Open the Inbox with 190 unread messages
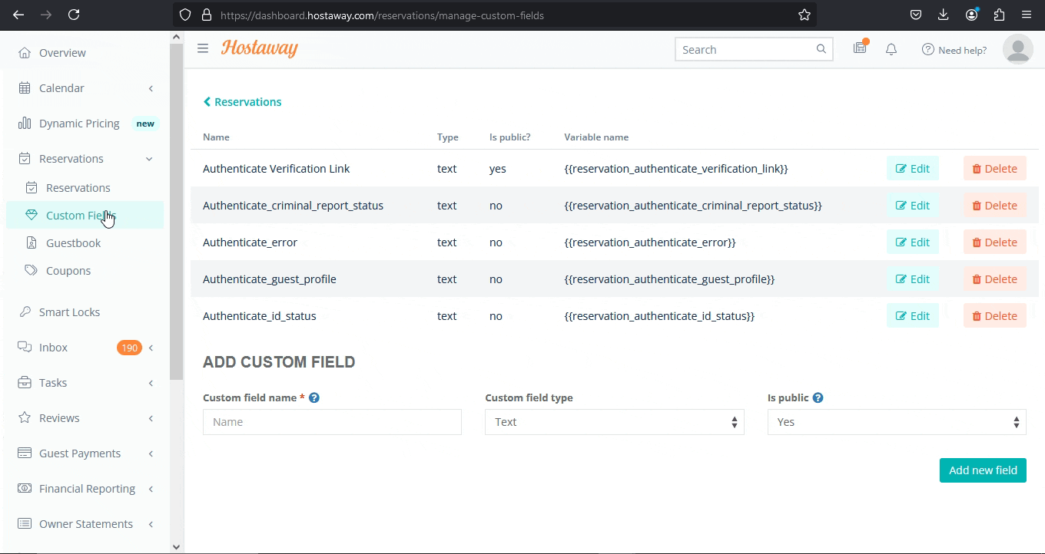 click(54, 347)
